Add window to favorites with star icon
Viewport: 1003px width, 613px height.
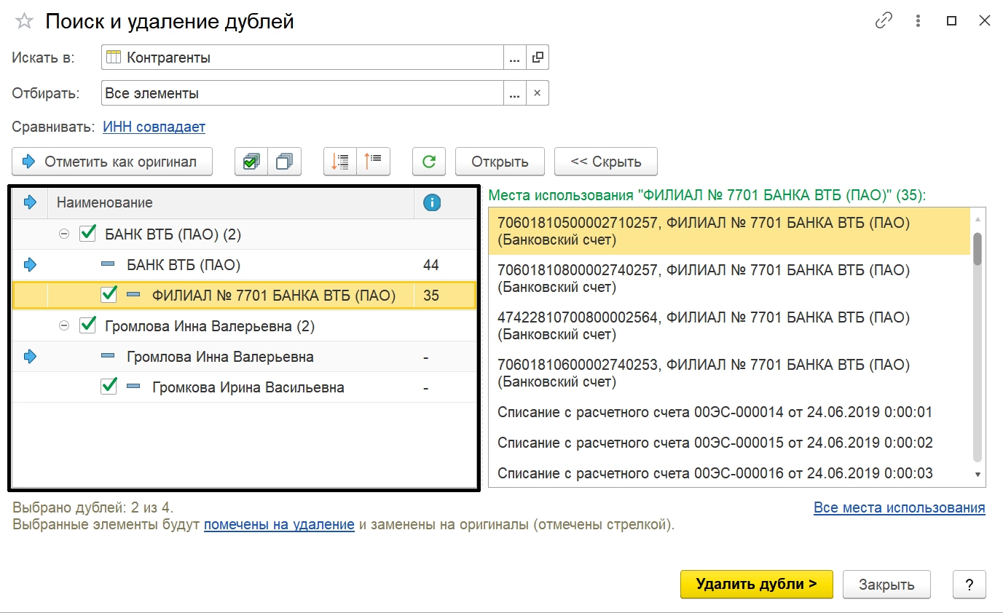24,21
